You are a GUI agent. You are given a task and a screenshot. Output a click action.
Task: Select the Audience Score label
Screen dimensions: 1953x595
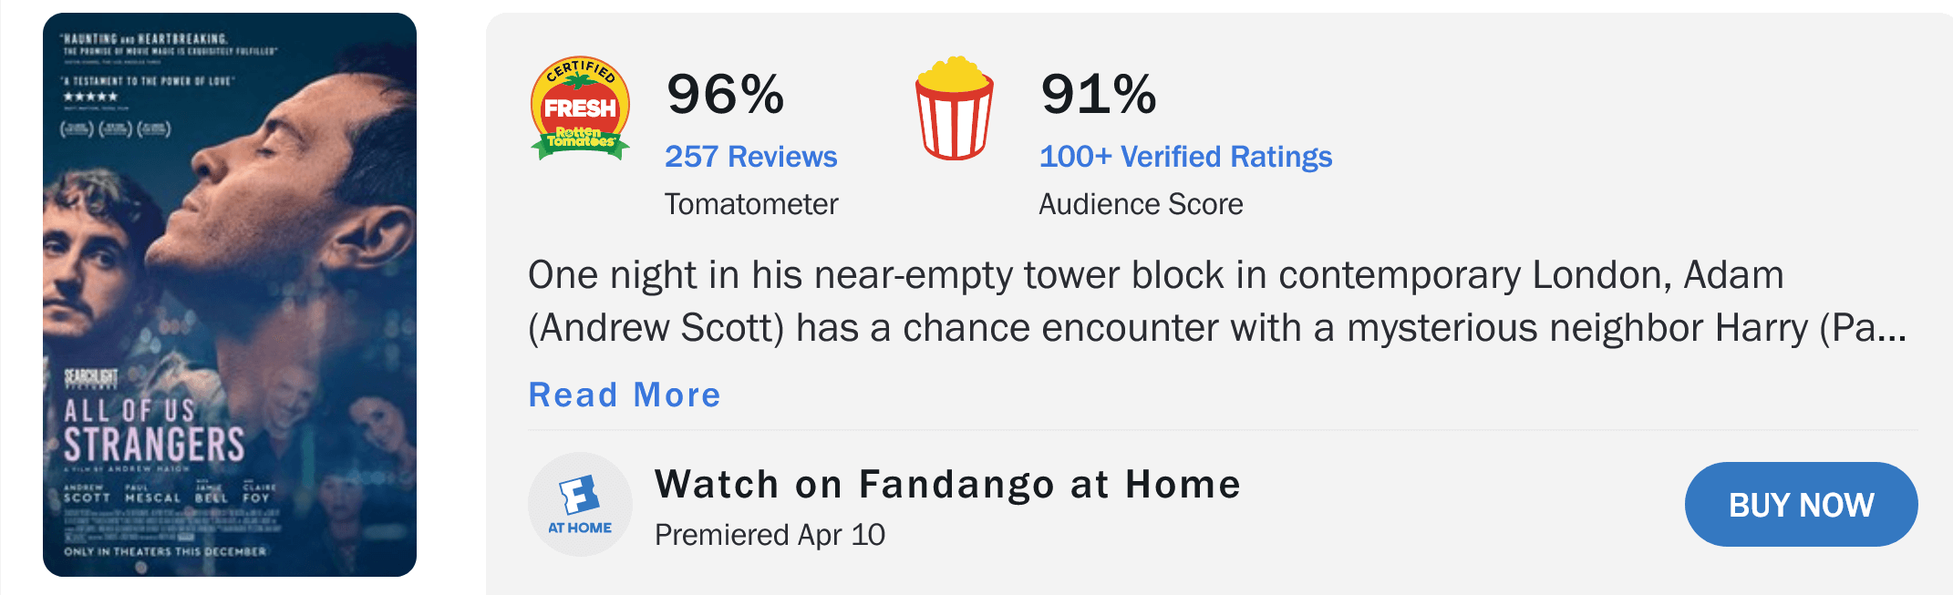pyautogui.click(x=1141, y=204)
